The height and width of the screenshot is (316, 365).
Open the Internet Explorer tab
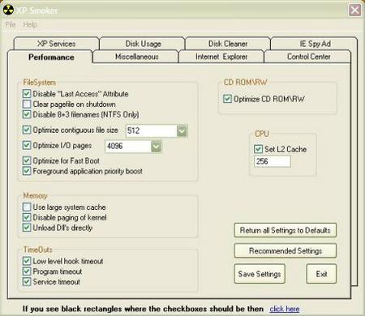[x=221, y=57]
